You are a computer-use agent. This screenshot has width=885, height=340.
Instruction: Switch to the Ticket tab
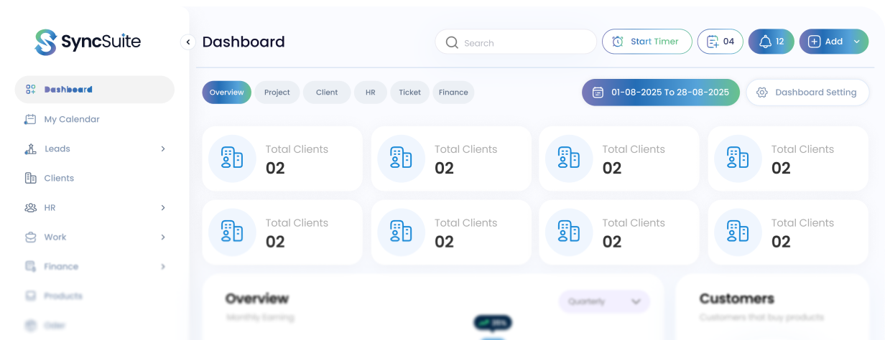point(409,93)
